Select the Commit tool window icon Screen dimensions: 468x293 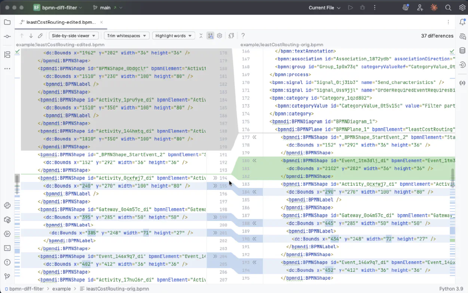click(7, 36)
